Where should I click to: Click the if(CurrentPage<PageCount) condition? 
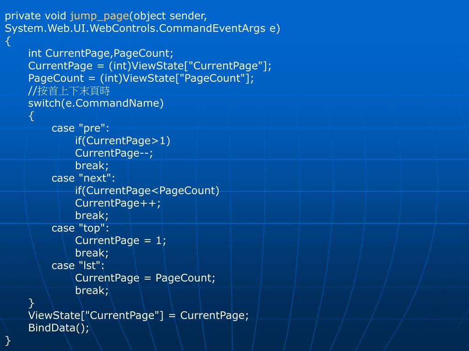pos(147,191)
